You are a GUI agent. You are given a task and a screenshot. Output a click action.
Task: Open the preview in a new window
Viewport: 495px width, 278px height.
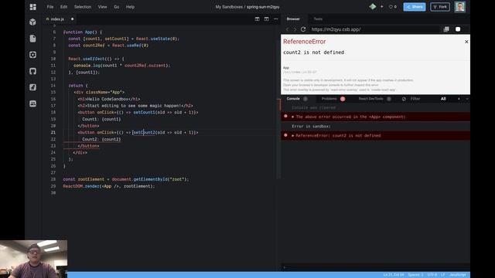pos(446,29)
